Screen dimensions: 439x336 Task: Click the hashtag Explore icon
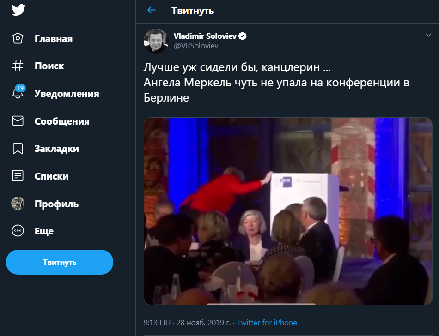18,66
